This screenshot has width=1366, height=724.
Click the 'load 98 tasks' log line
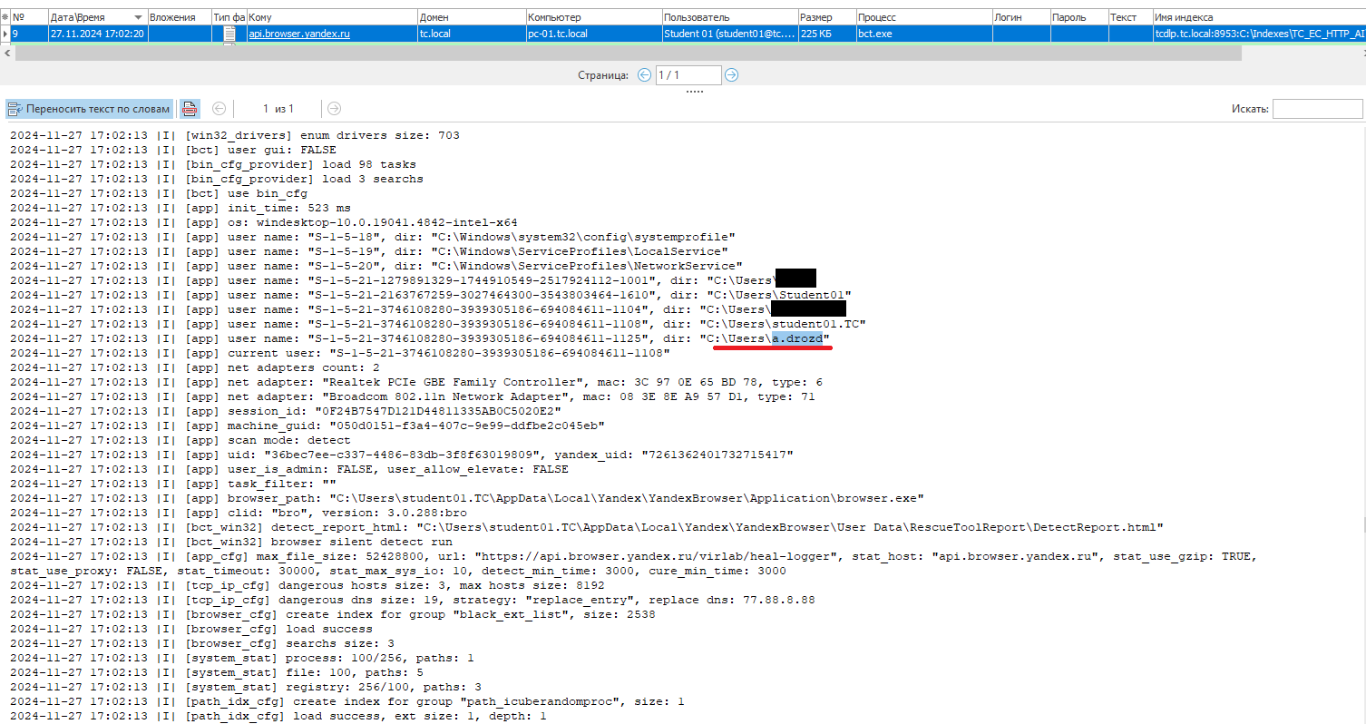tap(213, 164)
